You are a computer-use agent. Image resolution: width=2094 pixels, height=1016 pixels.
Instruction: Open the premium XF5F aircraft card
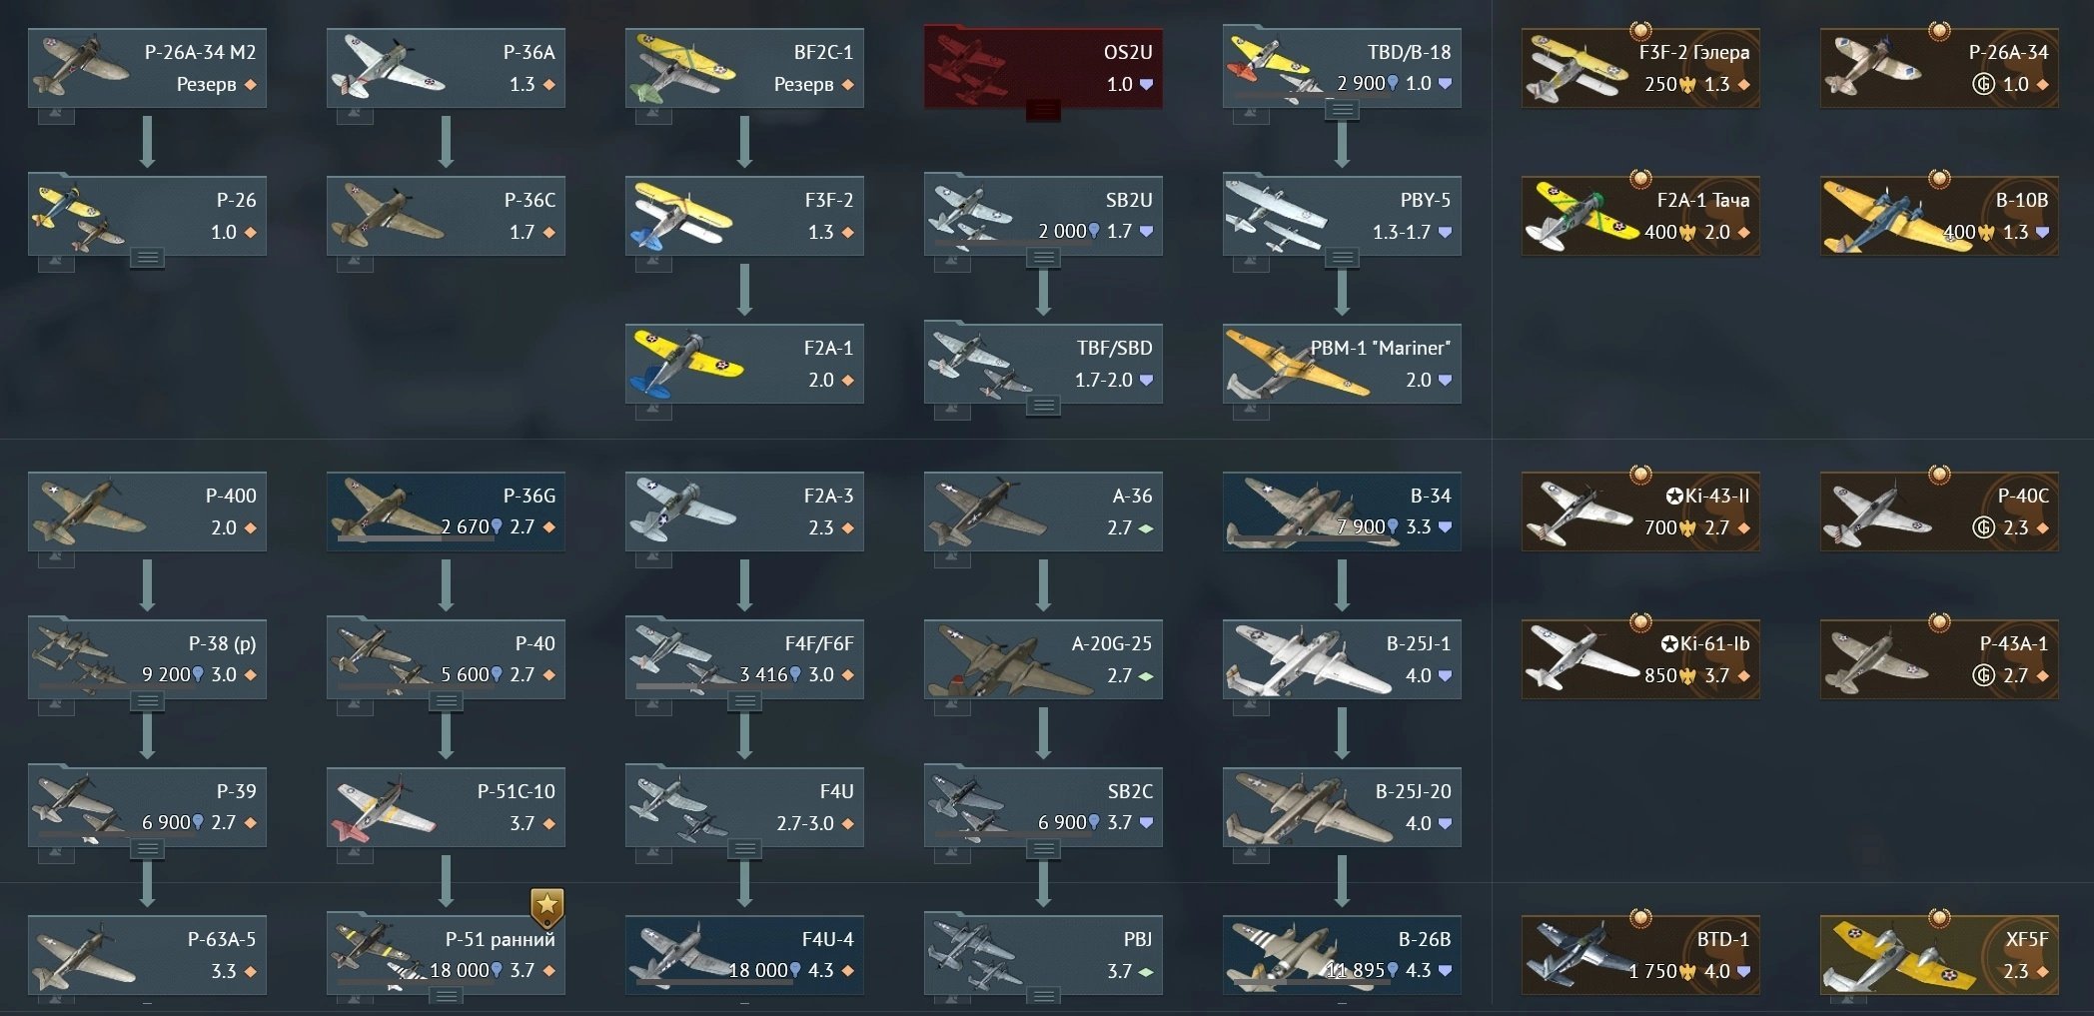click(x=1939, y=955)
